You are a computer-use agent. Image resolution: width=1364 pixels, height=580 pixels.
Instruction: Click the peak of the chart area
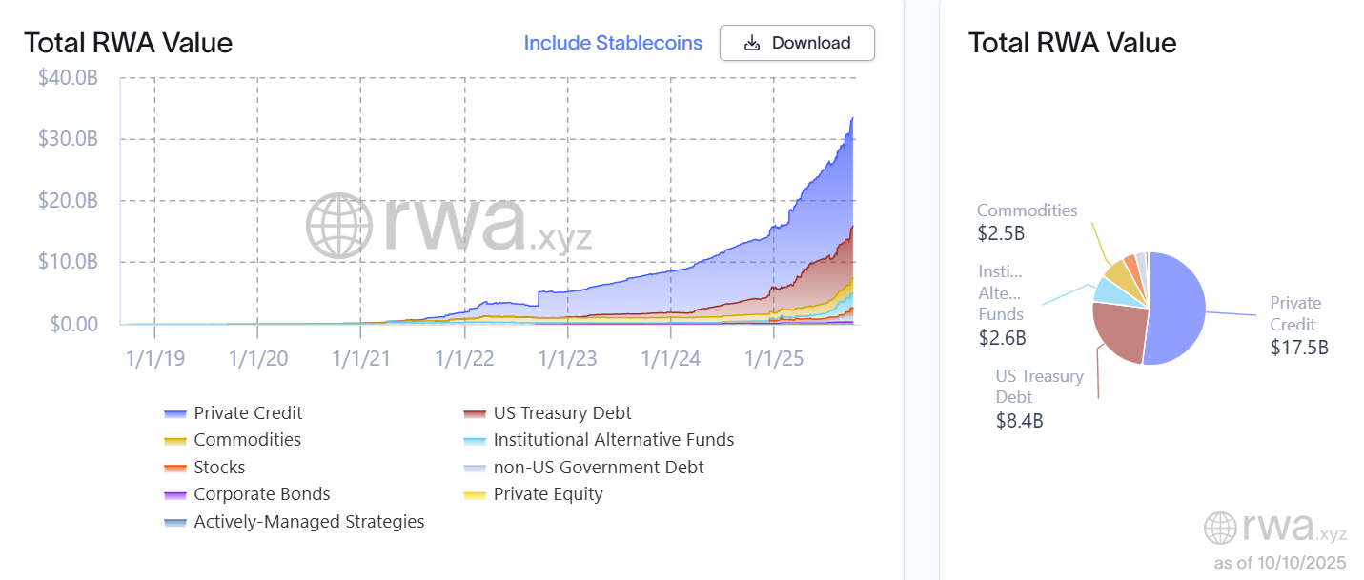pyautogui.click(x=851, y=119)
